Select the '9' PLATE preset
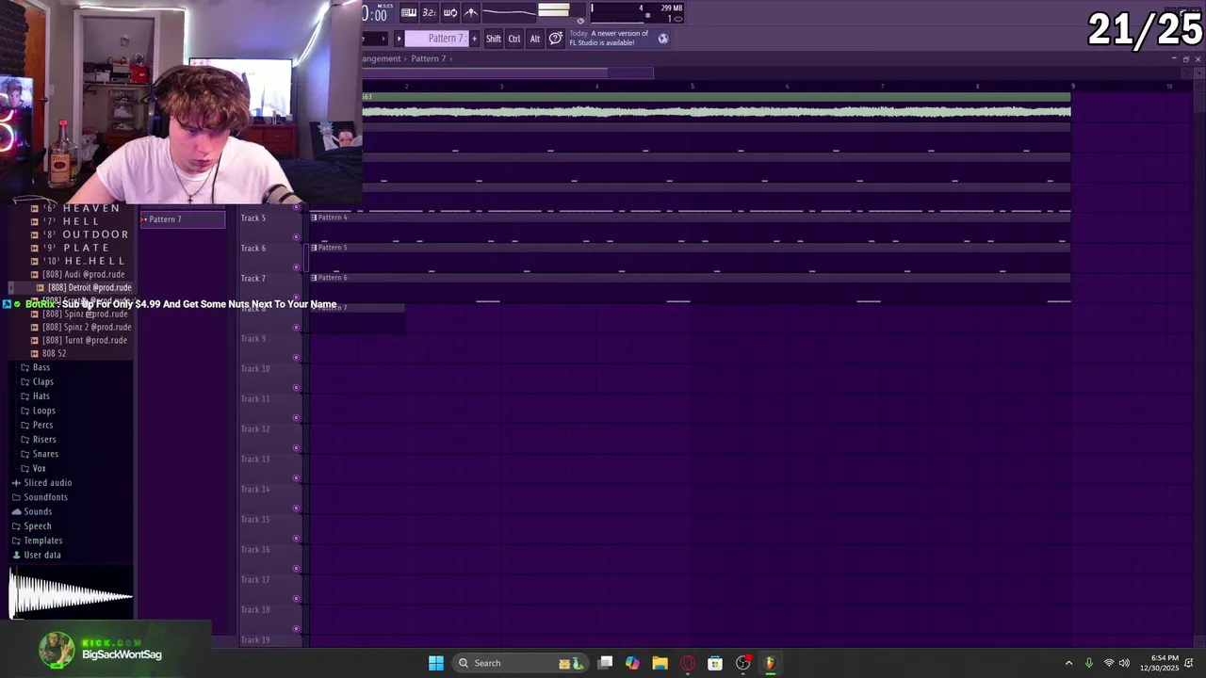Screen dimensions: 1206x678 point(76,248)
